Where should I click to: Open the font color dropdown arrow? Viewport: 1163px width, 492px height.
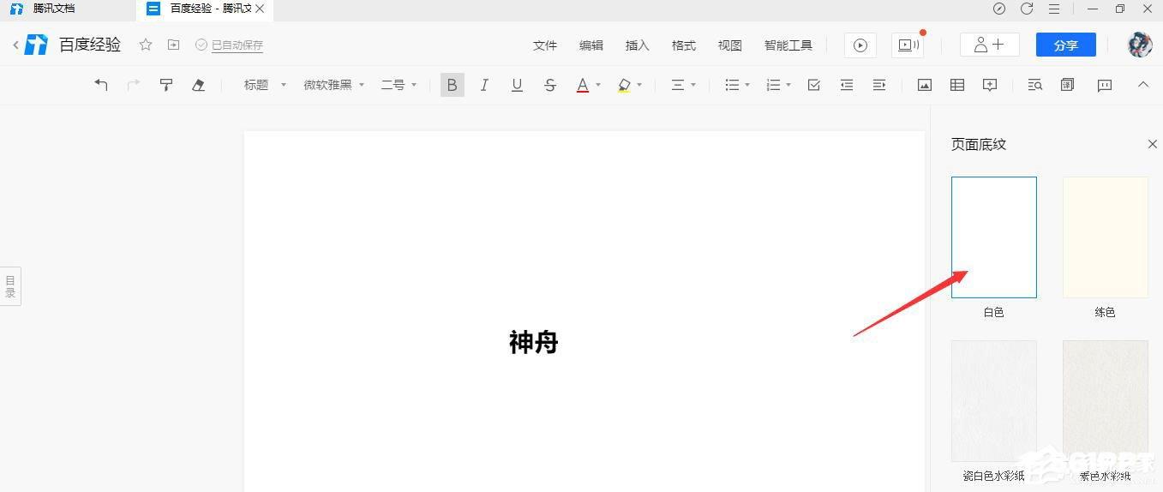[x=598, y=85]
